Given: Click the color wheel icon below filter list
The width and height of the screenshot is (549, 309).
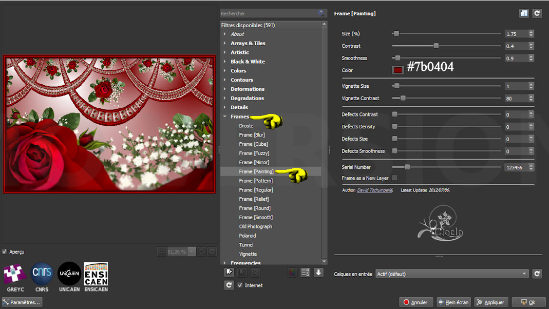Looking at the screenshot, I should [x=292, y=273].
